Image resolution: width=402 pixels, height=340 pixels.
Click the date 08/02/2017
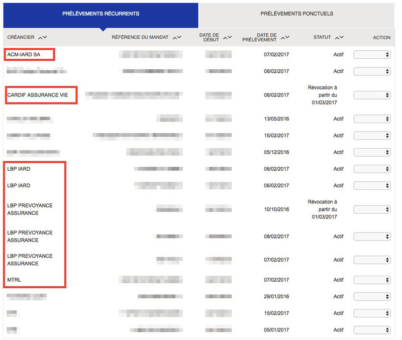click(276, 237)
